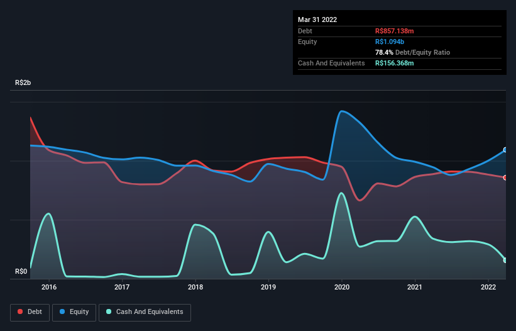
Task: Select the 2022 x-axis label
Action: point(488,287)
